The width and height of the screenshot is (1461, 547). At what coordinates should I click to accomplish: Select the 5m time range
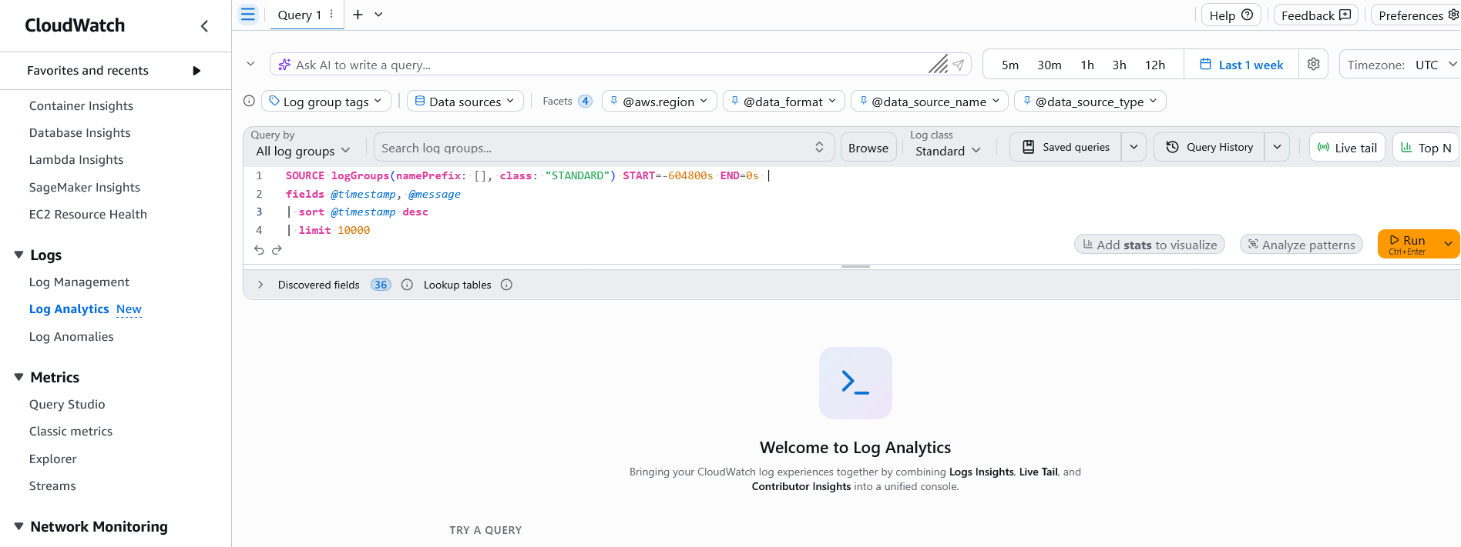pos(1010,65)
